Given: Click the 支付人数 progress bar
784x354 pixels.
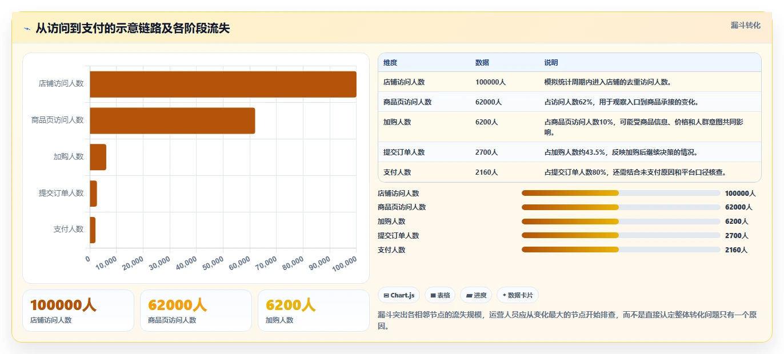Looking at the screenshot, I should click(x=621, y=250).
